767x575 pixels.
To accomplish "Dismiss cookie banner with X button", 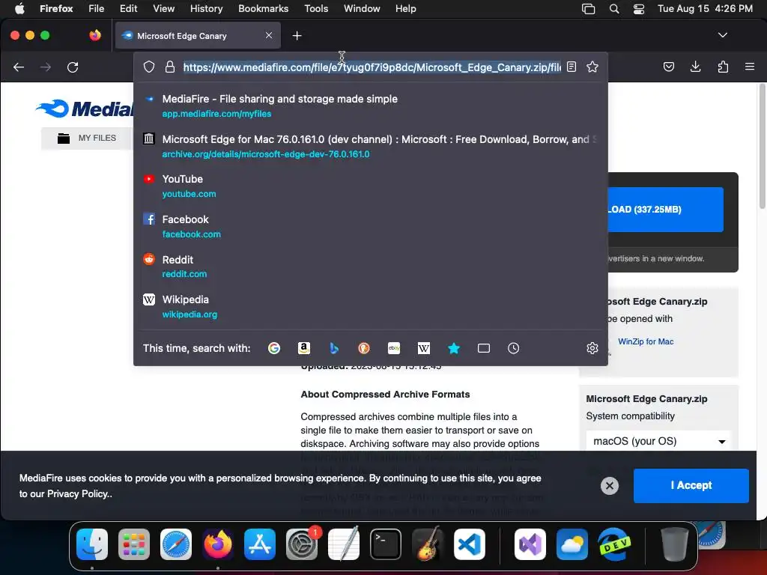I will 610,485.
